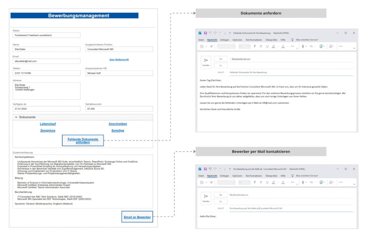This screenshot has height=252, width=372.
Task: Click the save icon in the Fehlende Dokumente window
Action: point(205,33)
